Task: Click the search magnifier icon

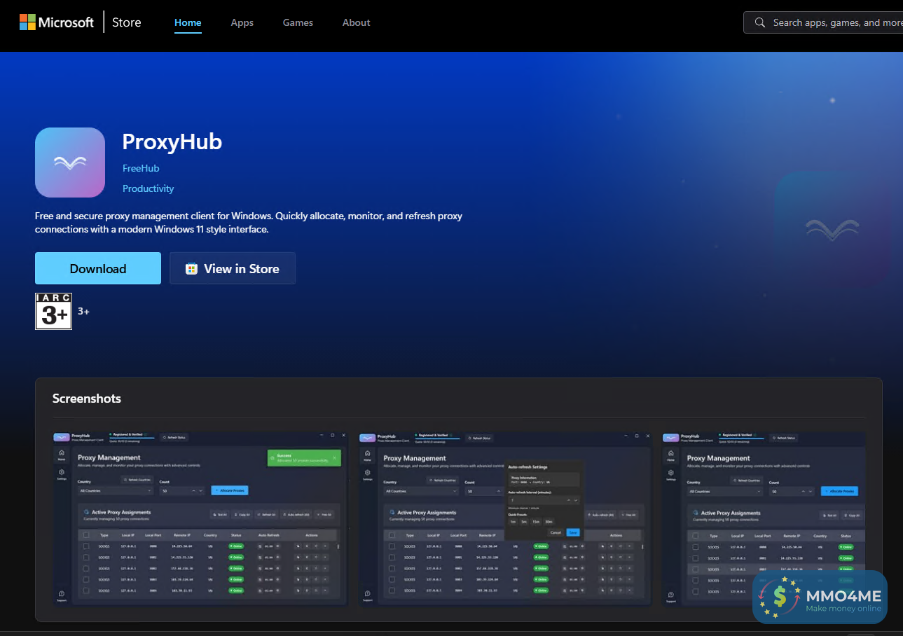Action: (760, 22)
